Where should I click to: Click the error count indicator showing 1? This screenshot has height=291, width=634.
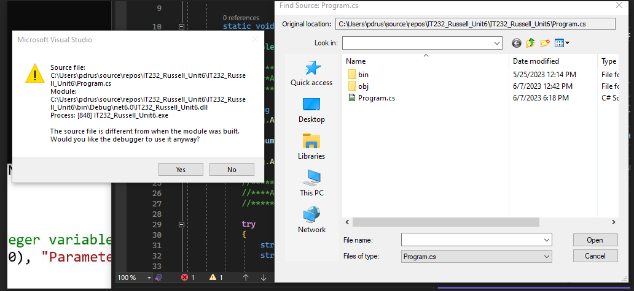(x=188, y=278)
